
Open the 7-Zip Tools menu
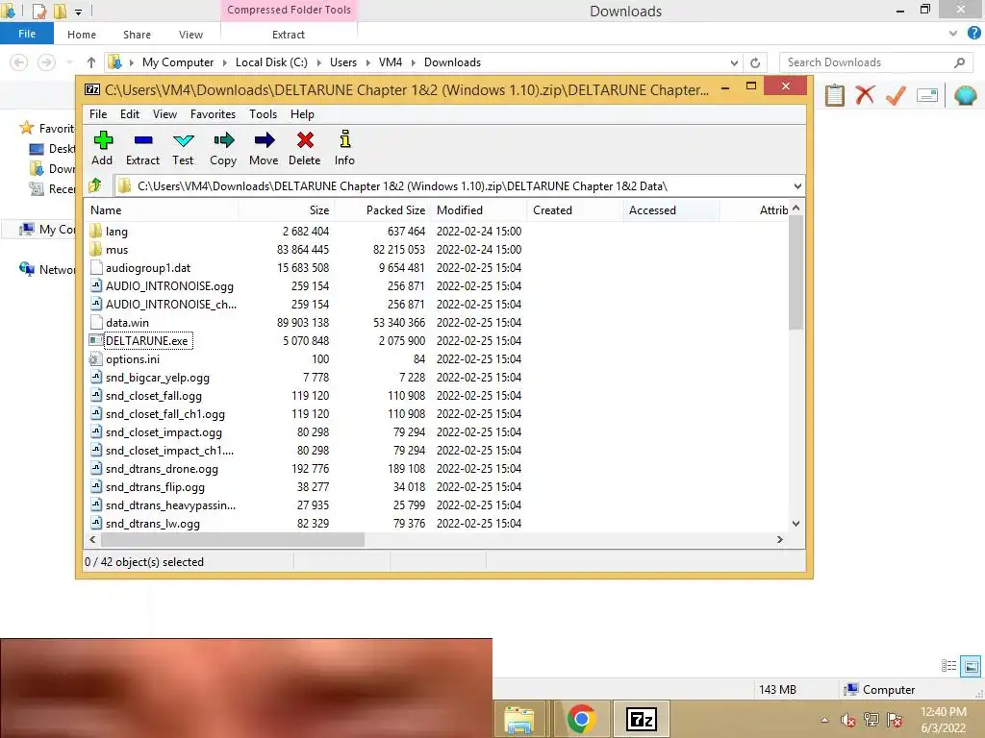tap(263, 114)
